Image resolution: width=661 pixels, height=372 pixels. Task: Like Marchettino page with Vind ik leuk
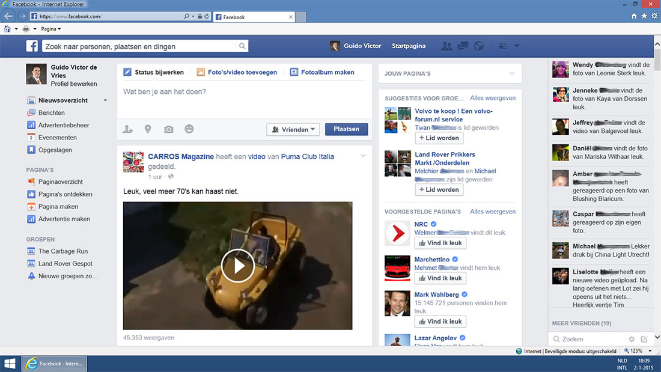pyautogui.click(x=440, y=278)
